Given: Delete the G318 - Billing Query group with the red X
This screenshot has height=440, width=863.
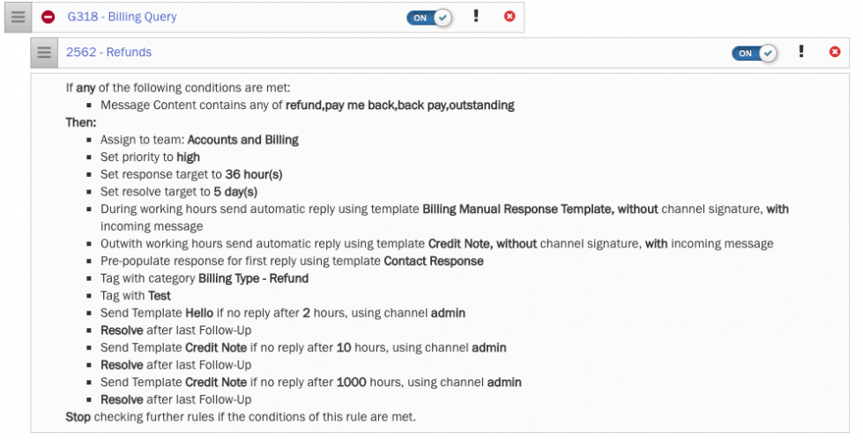Looking at the screenshot, I should tap(509, 17).
